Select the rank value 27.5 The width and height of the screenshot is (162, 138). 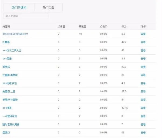tap(124, 91)
